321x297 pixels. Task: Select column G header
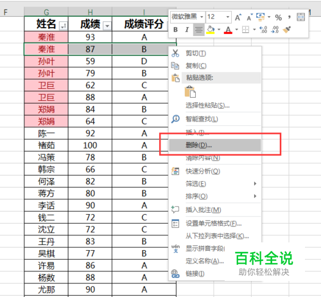tap(46, 12)
